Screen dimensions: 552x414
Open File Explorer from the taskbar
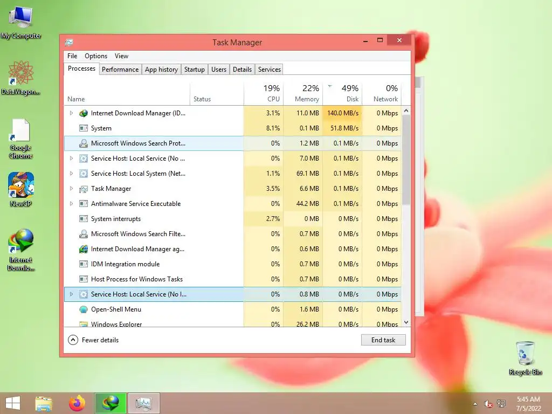click(44, 403)
